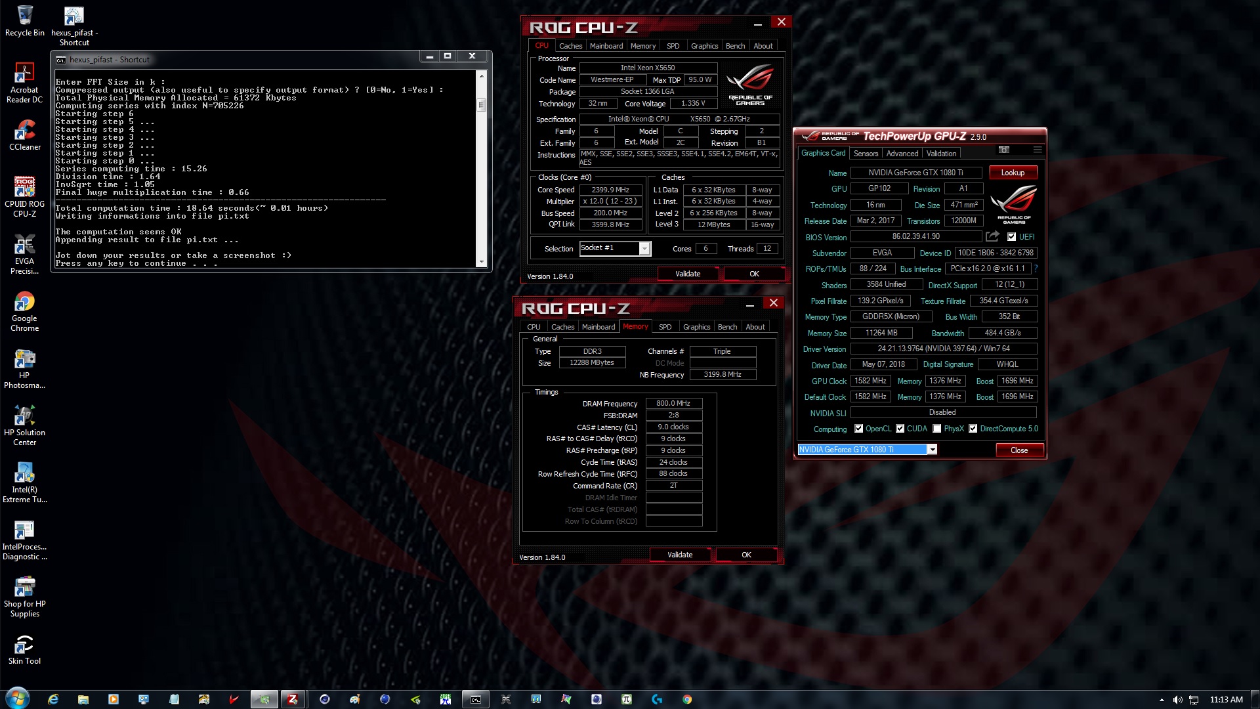
Task: Click the Bus Interface question mark
Action: (x=1036, y=269)
